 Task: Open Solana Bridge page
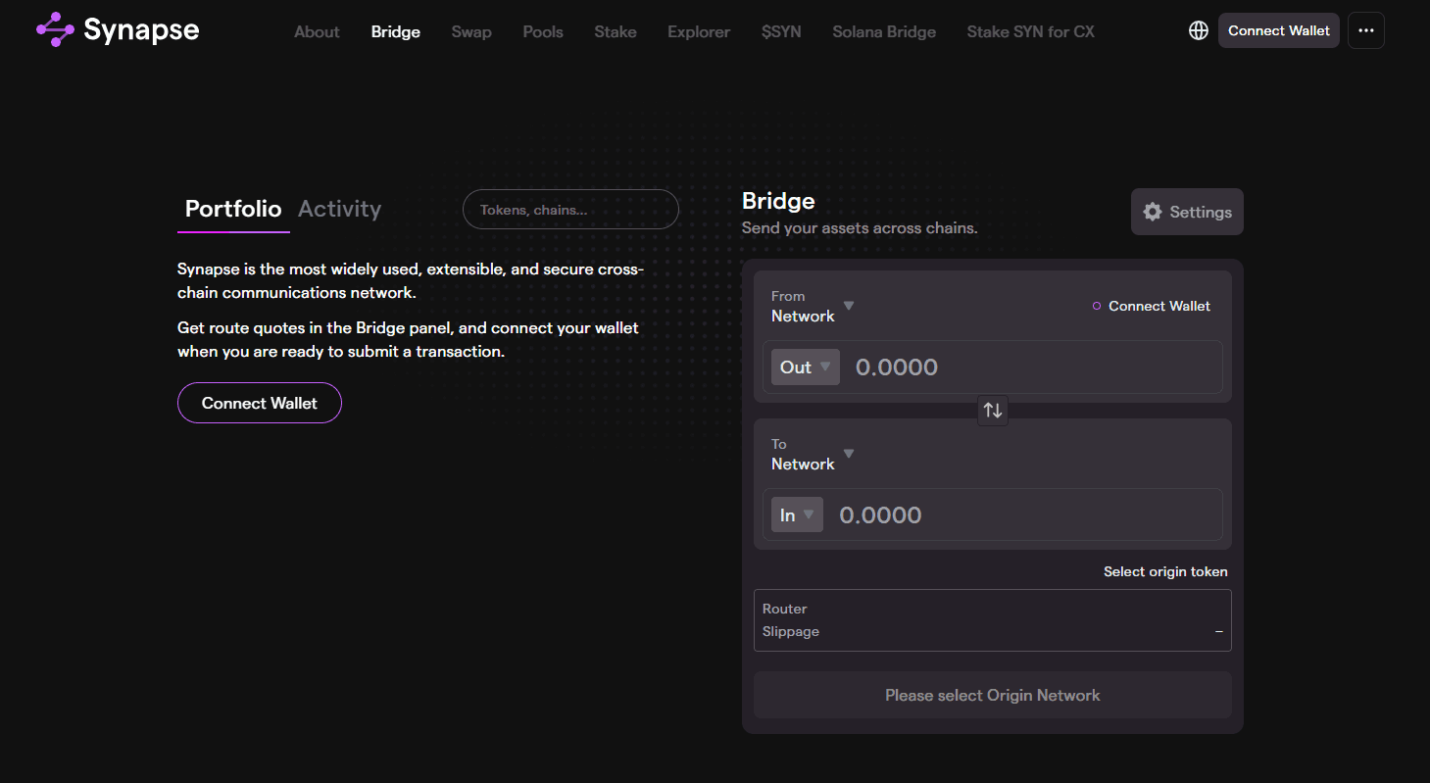point(884,31)
